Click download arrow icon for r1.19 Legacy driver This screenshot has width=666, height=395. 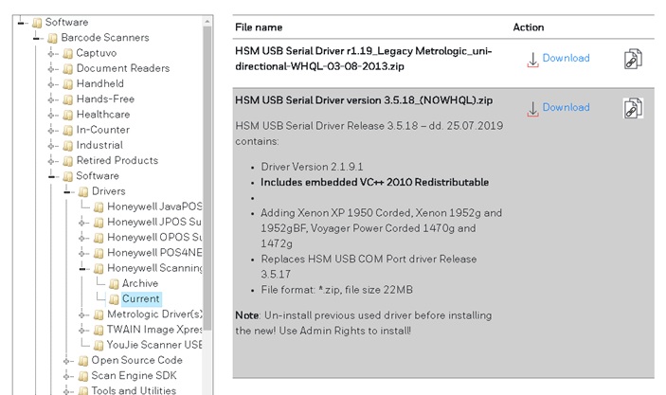coord(532,59)
